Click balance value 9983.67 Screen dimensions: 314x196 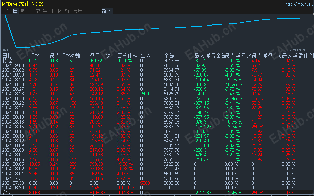click(171, 98)
